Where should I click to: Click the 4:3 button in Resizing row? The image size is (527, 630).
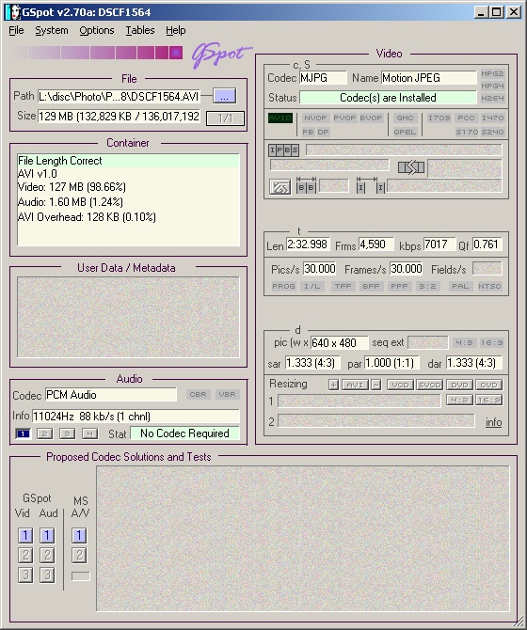459,401
